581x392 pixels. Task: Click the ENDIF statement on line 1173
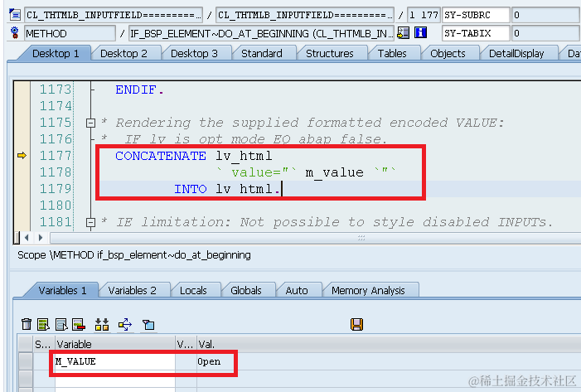pyautogui.click(x=139, y=90)
